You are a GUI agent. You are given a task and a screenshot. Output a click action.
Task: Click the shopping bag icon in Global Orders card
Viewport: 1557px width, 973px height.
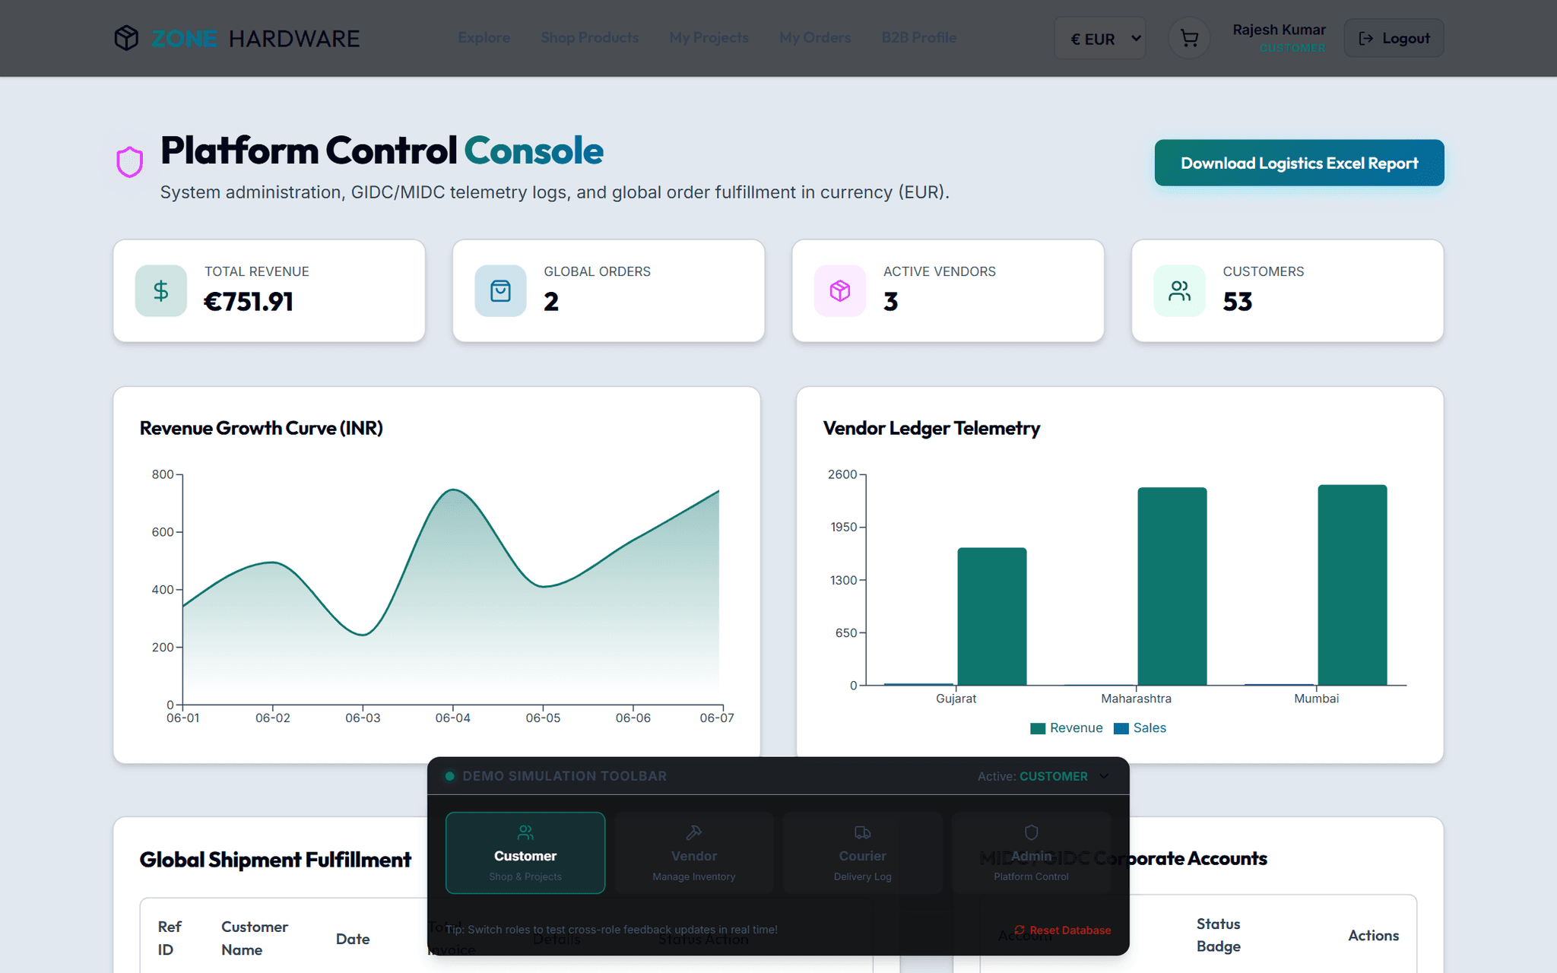500,291
